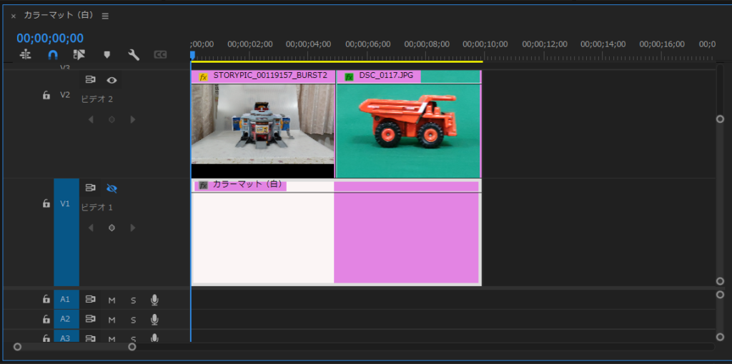
Task: Go to next keyframe on V2
Action: (132, 119)
